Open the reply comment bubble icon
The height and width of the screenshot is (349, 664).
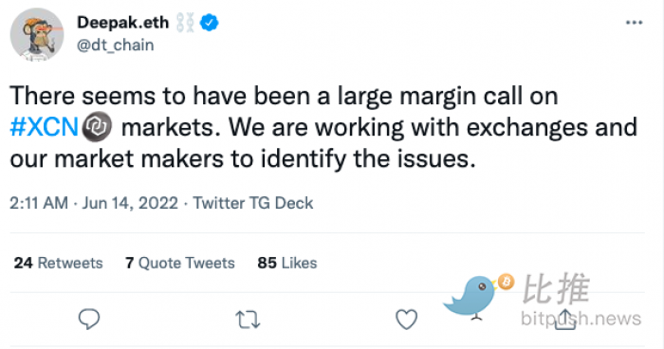(89, 319)
